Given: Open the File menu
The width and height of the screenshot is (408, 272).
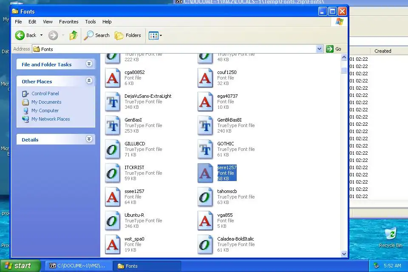Looking at the screenshot, I should [18, 22].
